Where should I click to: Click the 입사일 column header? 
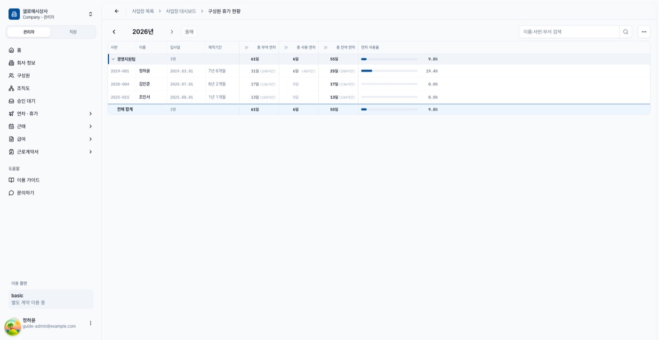175,47
